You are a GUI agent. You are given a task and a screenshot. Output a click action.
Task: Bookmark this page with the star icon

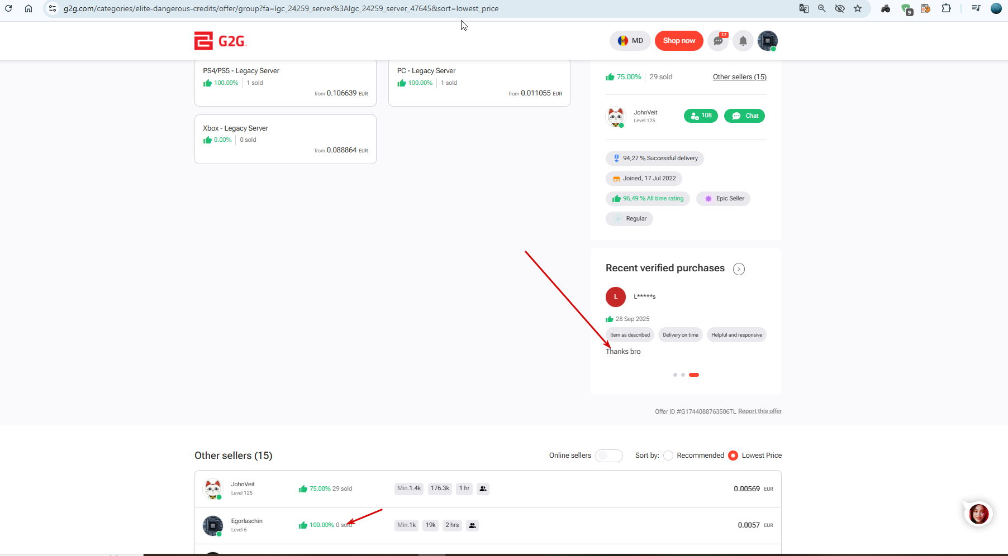point(858,8)
